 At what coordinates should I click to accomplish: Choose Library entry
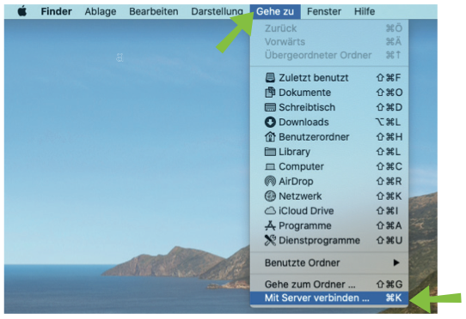pyautogui.click(x=329, y=152)
